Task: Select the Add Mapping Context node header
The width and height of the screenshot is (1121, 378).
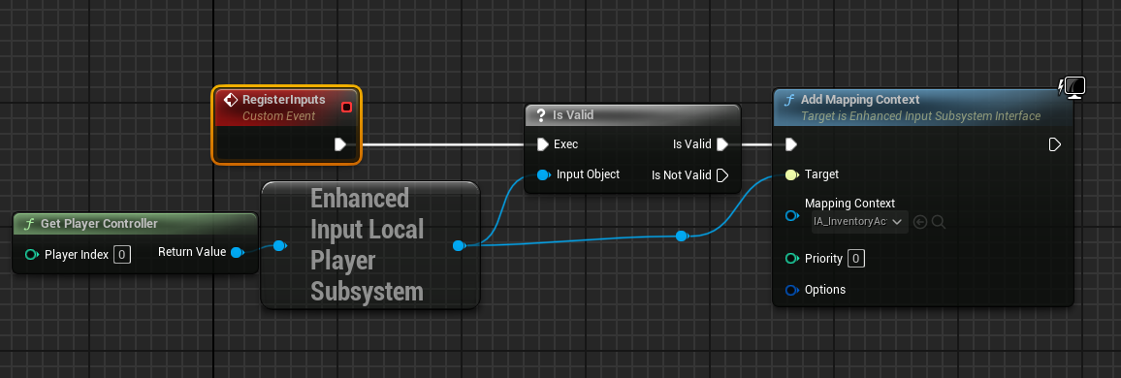Action: 923,108
